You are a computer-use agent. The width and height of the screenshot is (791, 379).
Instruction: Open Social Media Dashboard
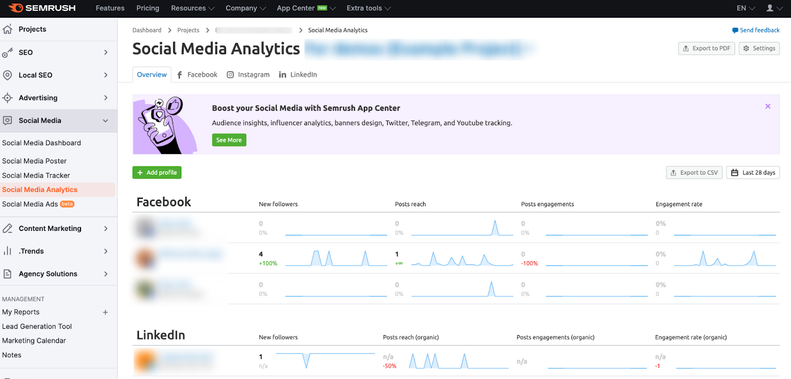coord(42,143)
